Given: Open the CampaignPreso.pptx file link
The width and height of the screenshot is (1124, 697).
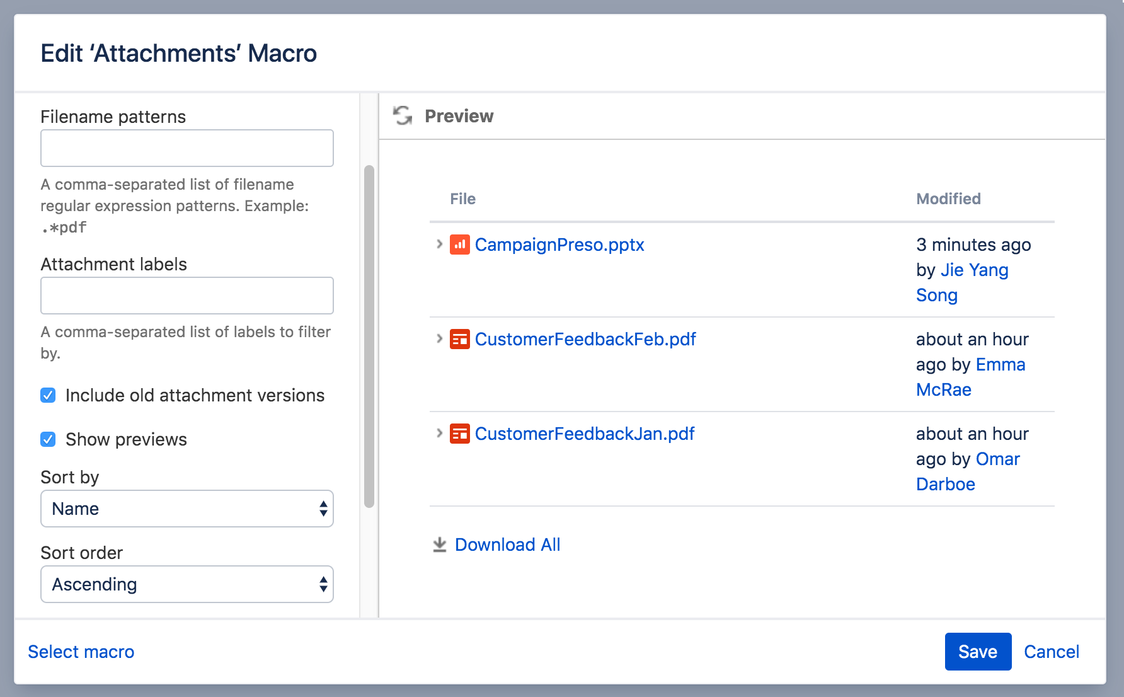Looking at the screenshot, I should pyautogui.click(x=559, y=245).
